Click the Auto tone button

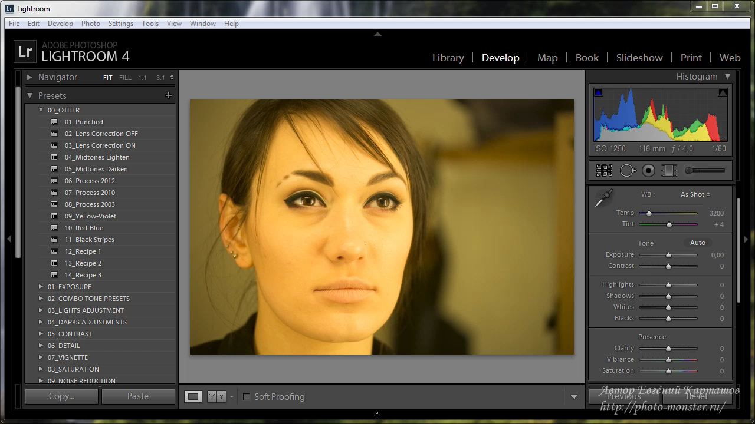pyautogui.click(x=698, y=243)
